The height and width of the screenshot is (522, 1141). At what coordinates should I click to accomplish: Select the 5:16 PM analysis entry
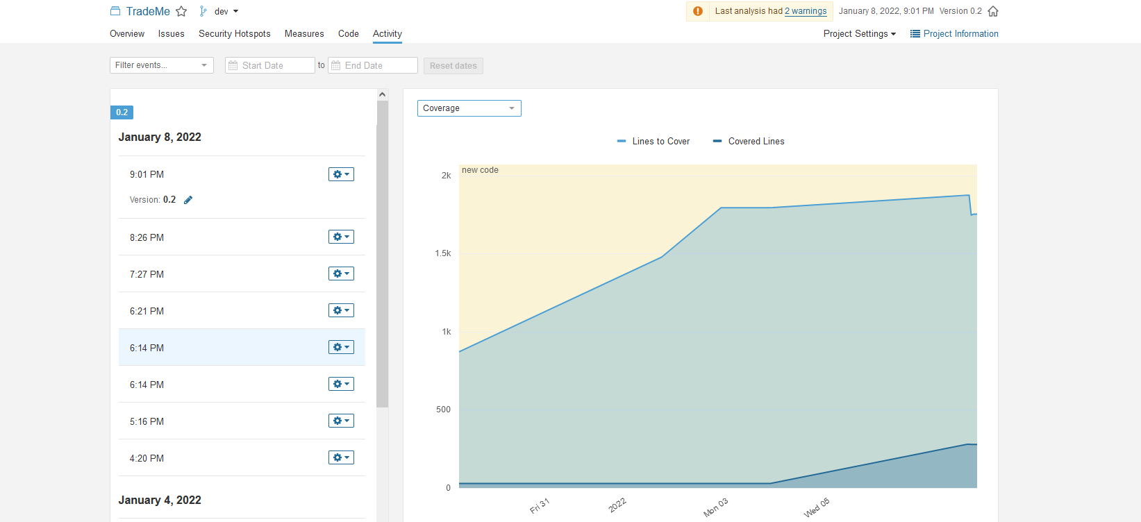(x=242, y=421)
